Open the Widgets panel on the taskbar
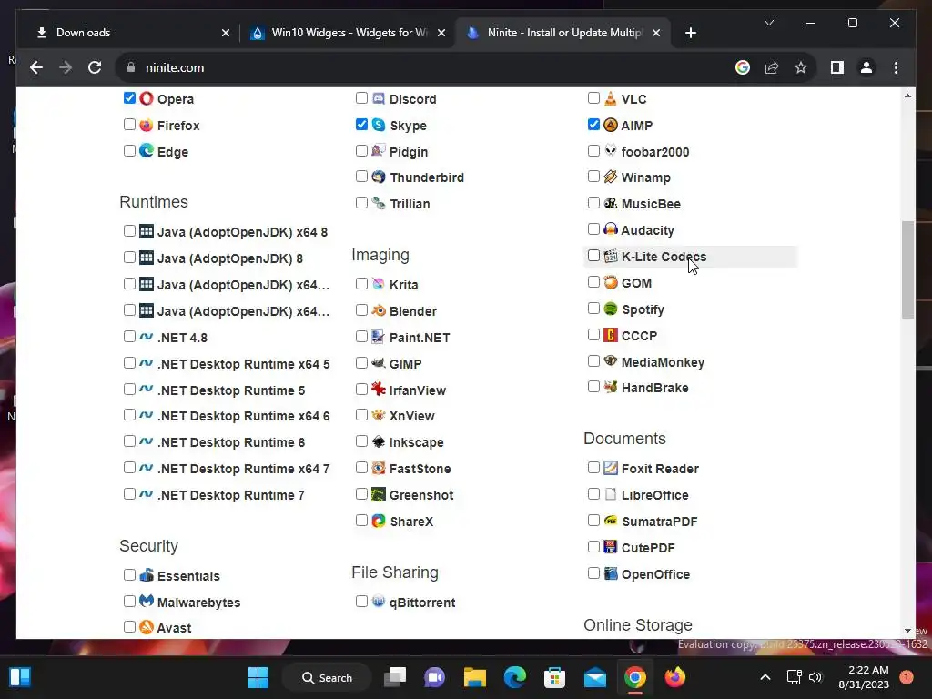 click(20, 677)
